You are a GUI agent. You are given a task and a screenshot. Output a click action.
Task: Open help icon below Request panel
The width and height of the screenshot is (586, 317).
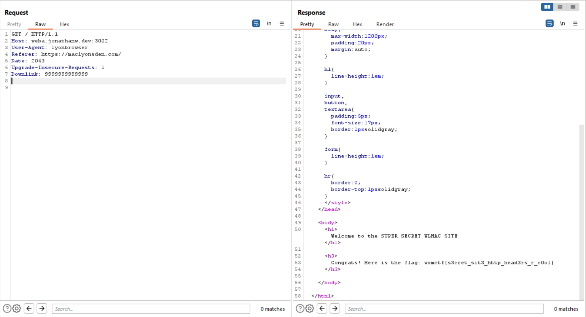pos(7,309)
